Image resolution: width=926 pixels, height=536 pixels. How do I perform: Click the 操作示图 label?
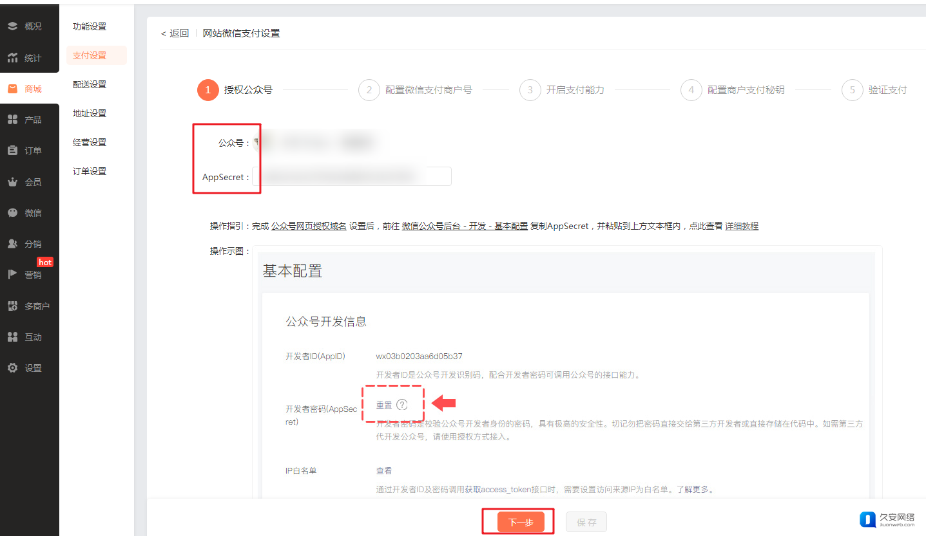pos(229,251)
